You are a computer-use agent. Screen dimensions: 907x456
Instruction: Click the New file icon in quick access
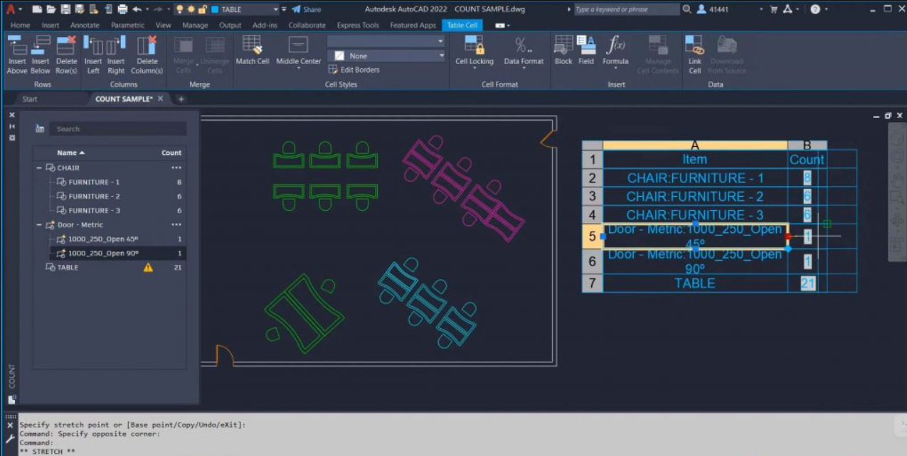click(37, 9)
